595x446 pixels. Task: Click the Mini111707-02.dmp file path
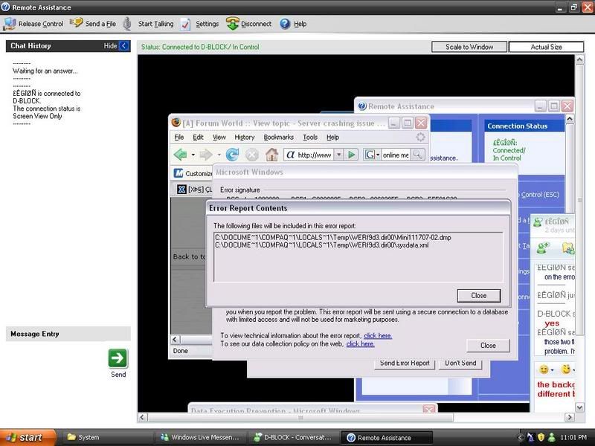point(333,237)
